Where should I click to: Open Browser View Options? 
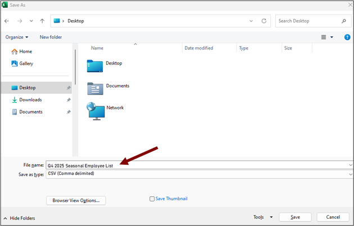[76, 200]
